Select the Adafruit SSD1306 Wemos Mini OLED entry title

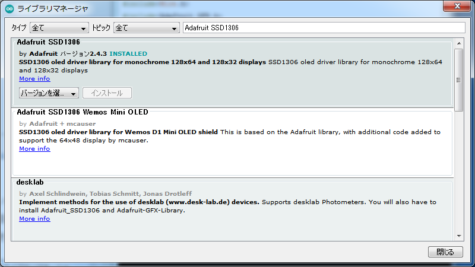click(83, 112)
